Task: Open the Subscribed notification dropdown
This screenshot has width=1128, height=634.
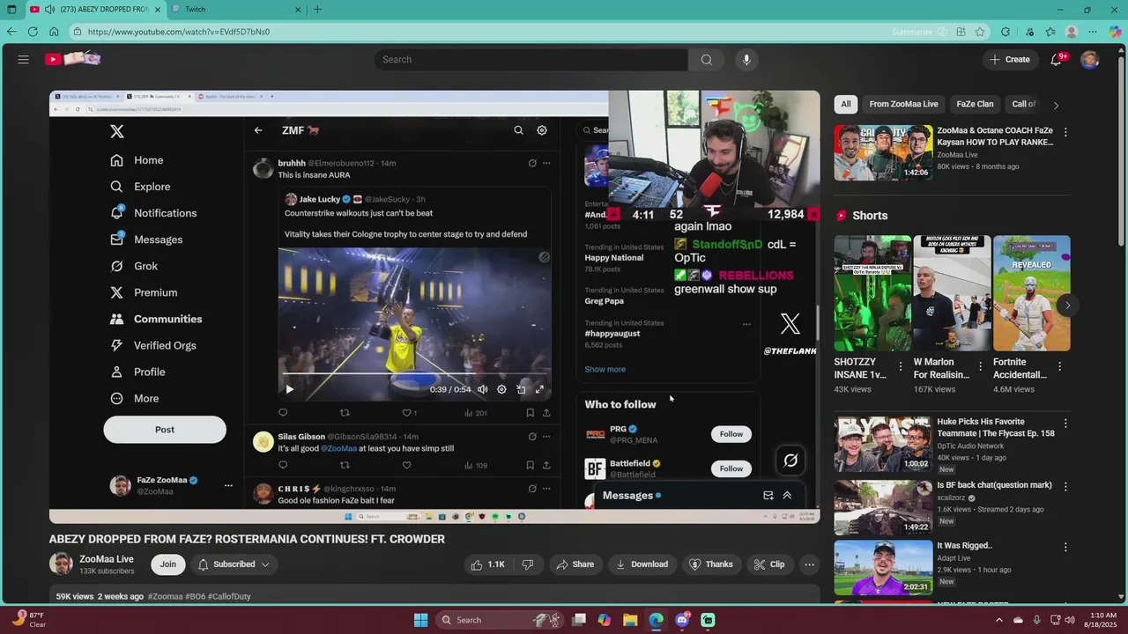Action: 234,564
